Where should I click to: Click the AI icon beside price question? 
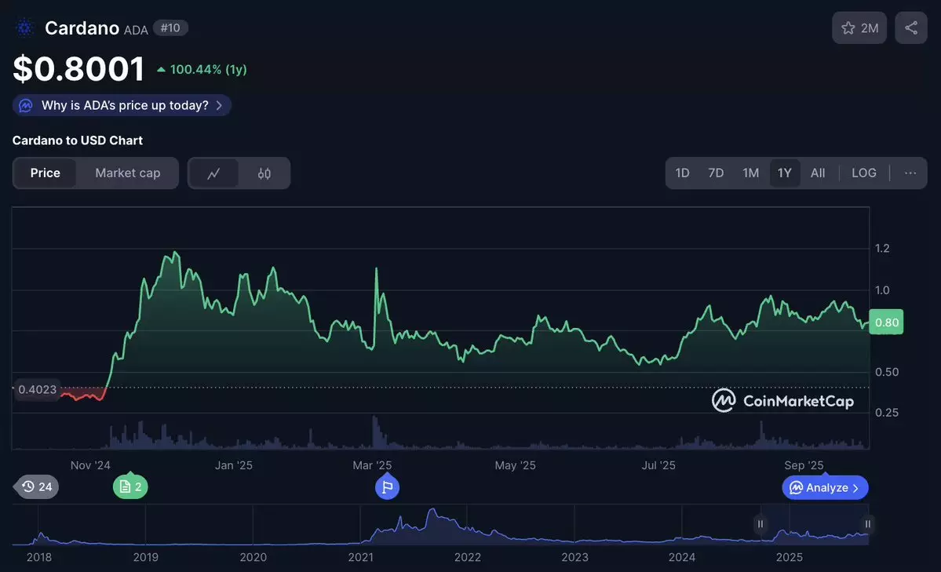pos(25,106)
